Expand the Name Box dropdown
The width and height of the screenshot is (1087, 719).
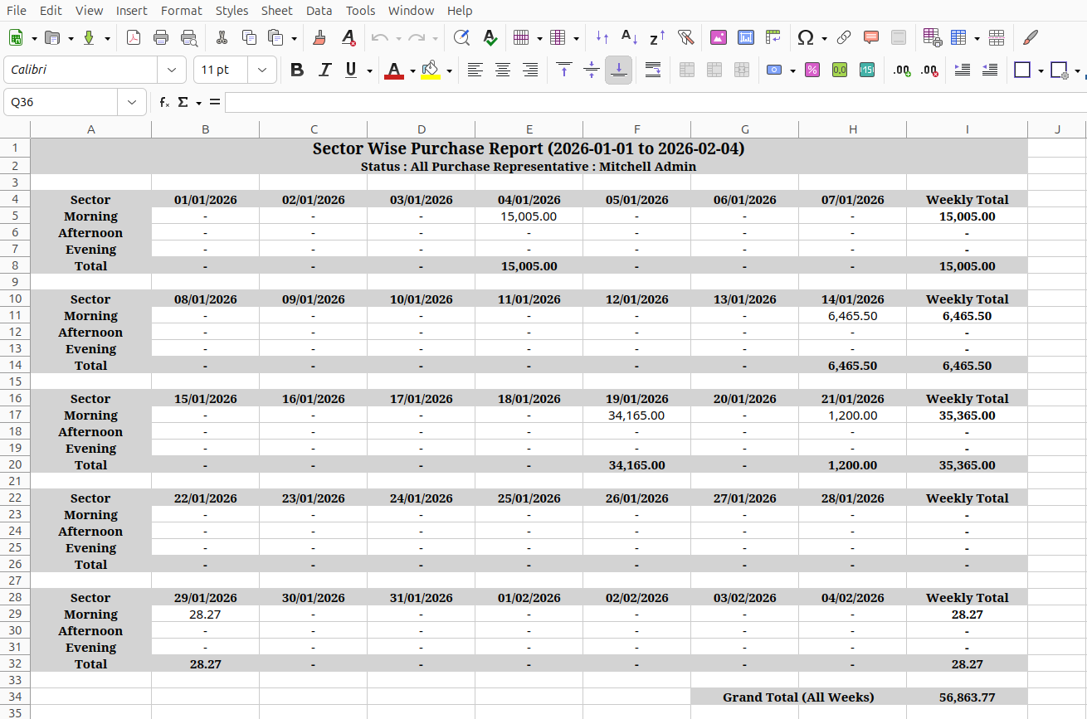click(132, 102)
